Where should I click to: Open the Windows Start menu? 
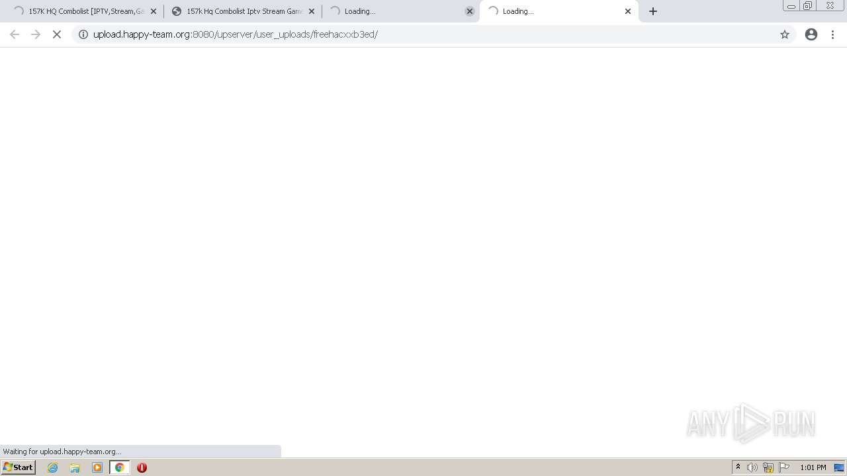click(x=19, y=467)
